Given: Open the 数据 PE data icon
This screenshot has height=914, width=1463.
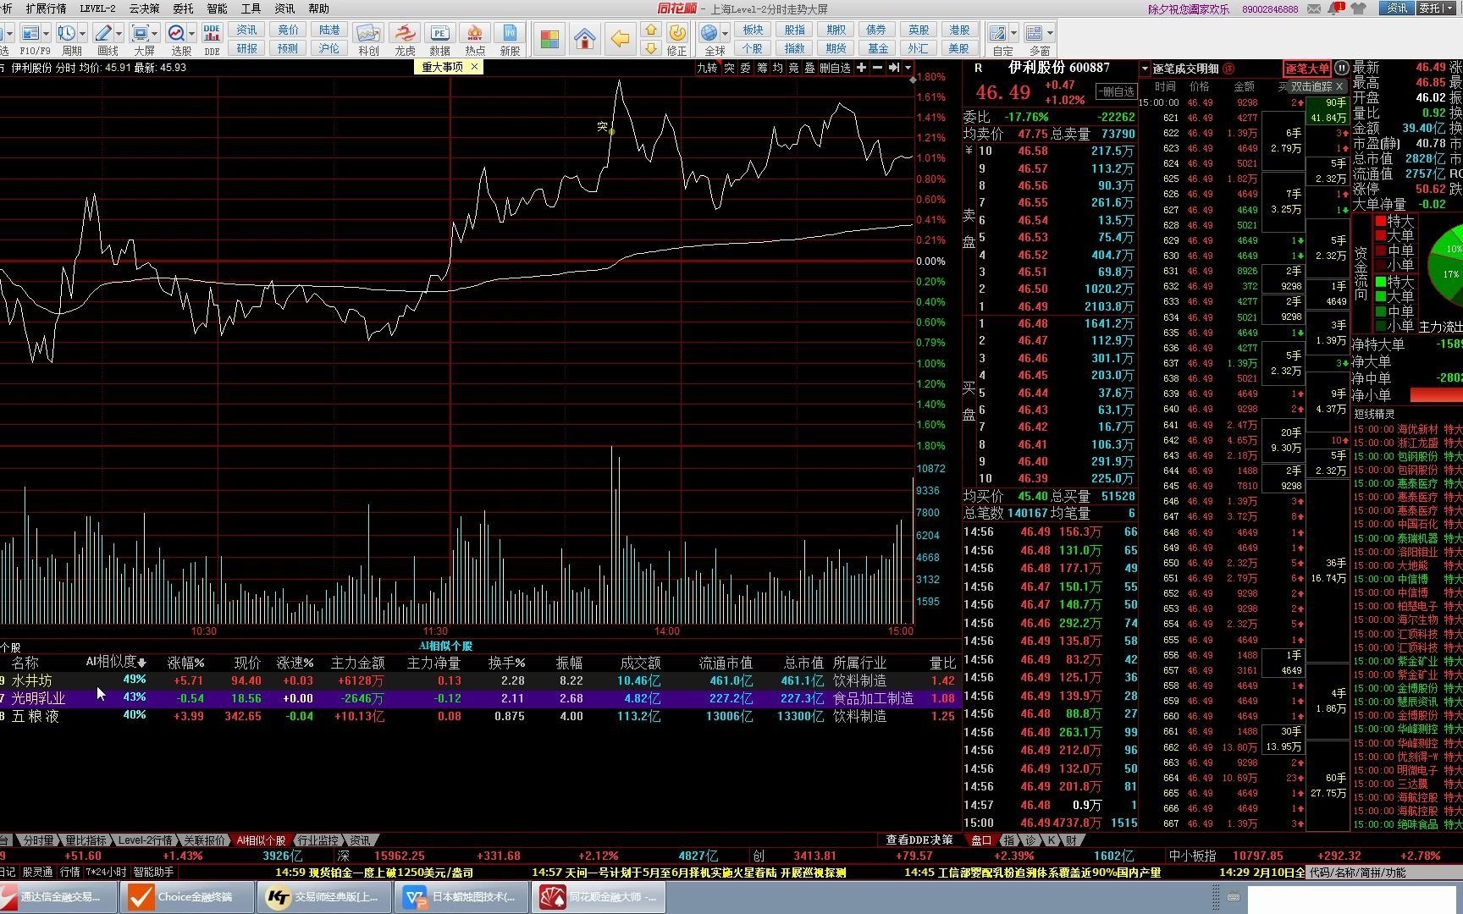Looking at the screenshot, I should 439,33.
